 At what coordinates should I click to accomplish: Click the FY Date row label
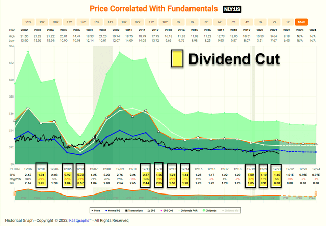coord(15,169)
